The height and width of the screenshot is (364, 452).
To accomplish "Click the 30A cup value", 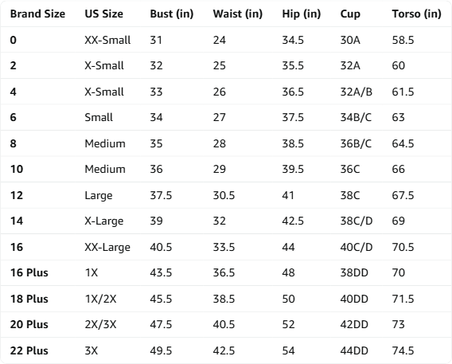I will pos(350,40).
